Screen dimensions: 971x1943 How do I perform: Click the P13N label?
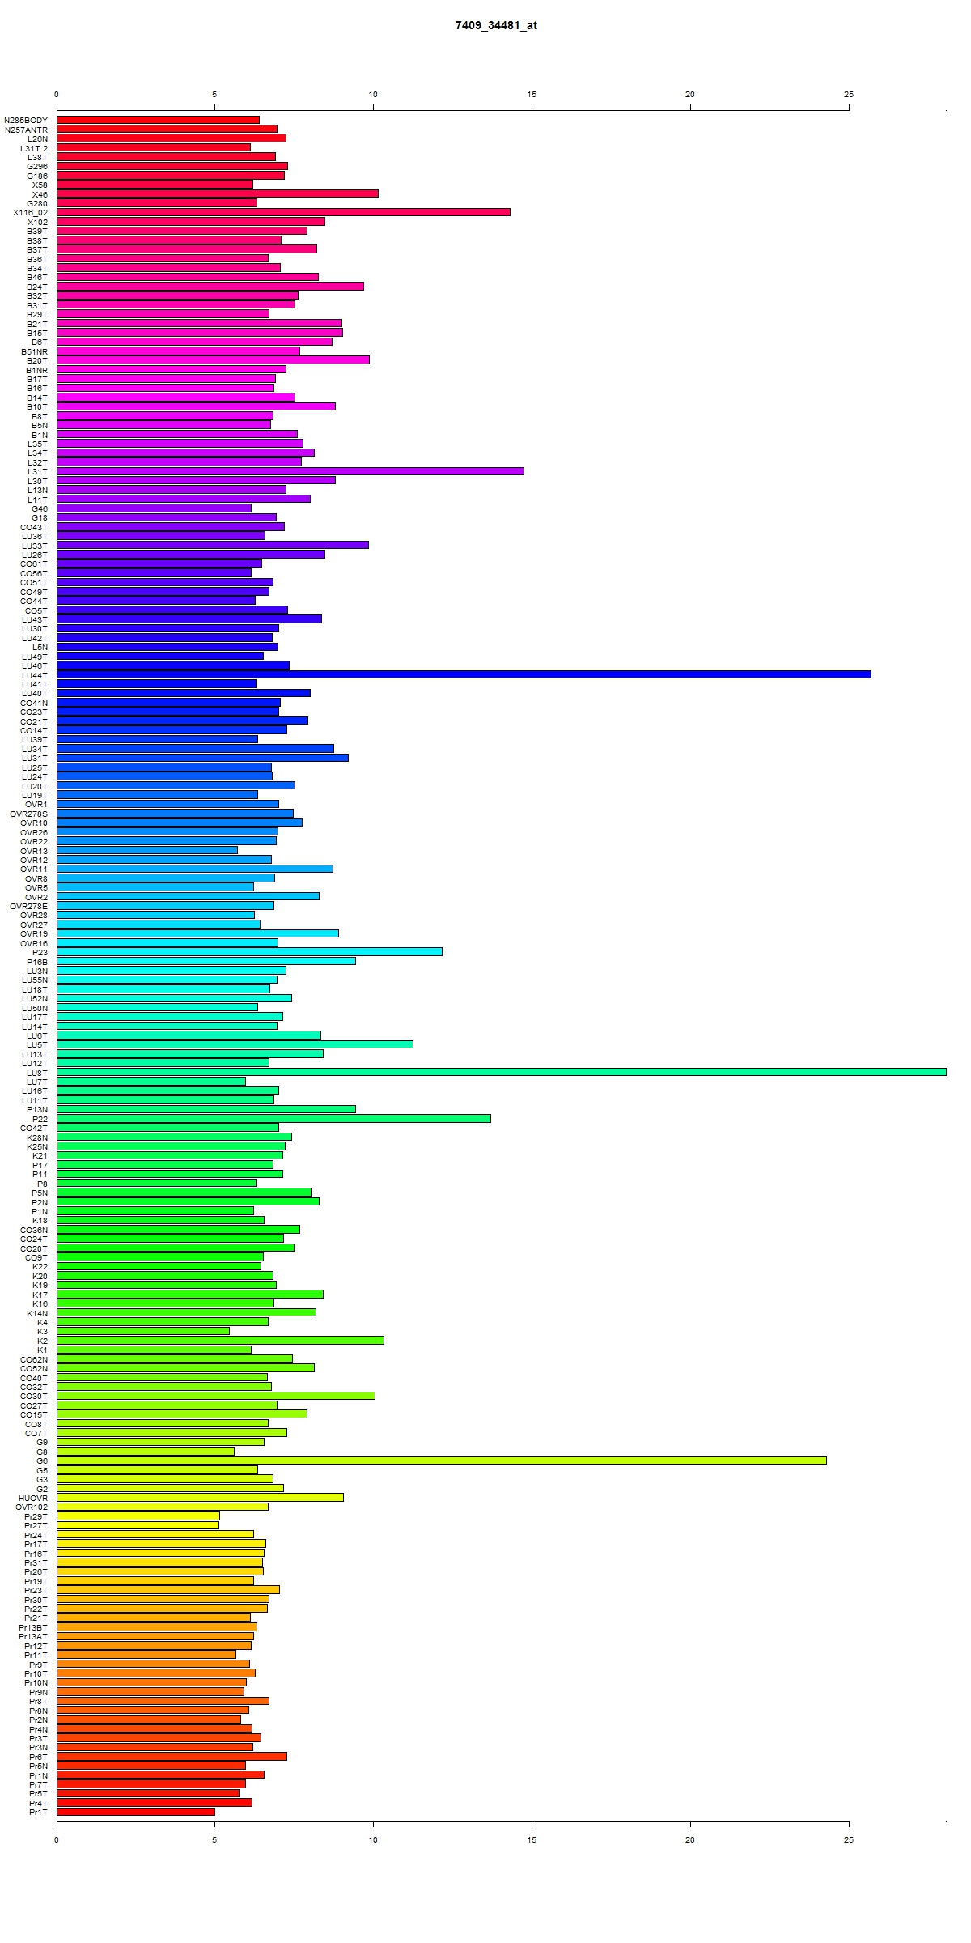[x=37, y=1110]
